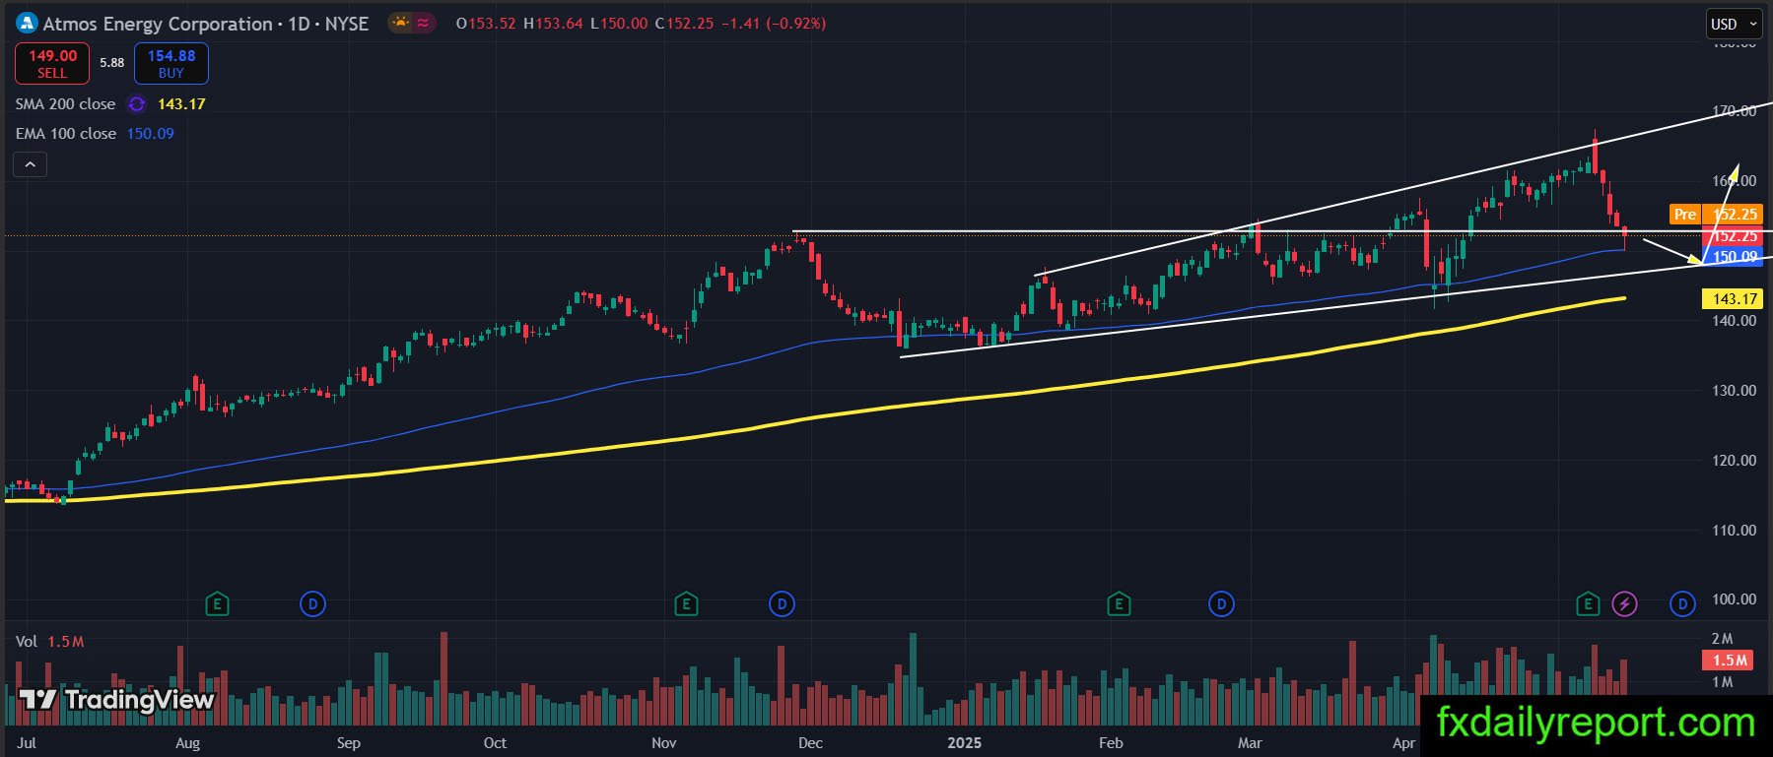The height and width of the screenshot is (757, 1773).
Task: Click the yellow 143.17 SMA price label
Action: tap(1734, 298)
